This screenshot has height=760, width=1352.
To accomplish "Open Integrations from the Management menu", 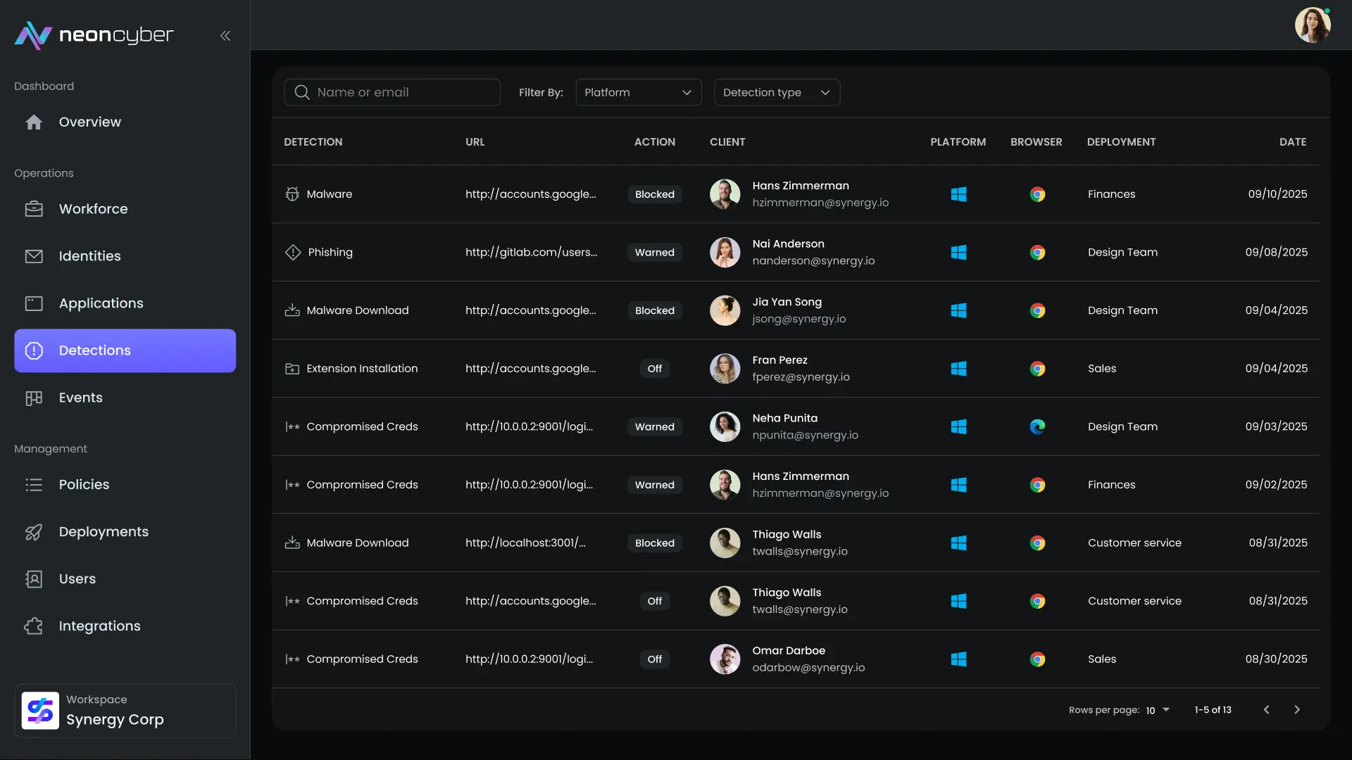I will coord(99,626).
